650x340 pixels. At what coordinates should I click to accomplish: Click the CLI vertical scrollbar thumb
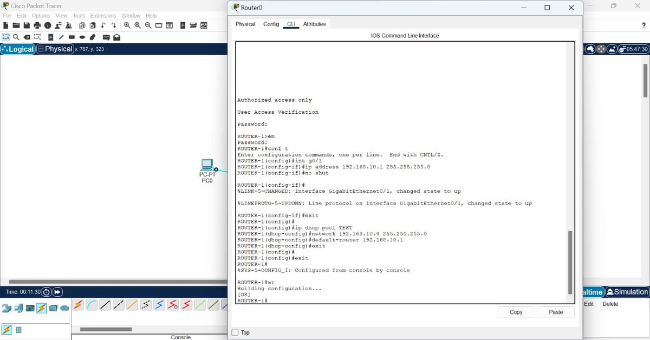click(570, 262)
